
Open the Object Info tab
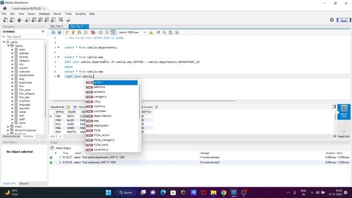pos(9,183)
